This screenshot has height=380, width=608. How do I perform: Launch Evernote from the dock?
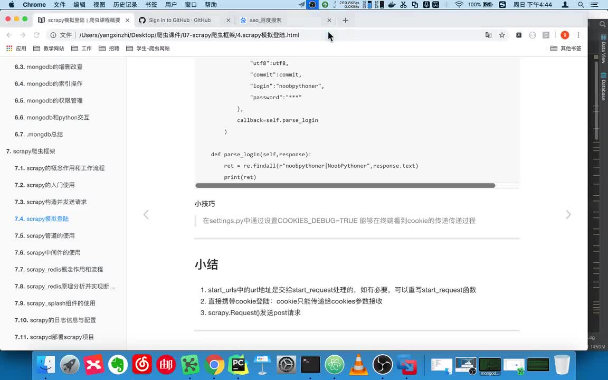click(118, 365)
